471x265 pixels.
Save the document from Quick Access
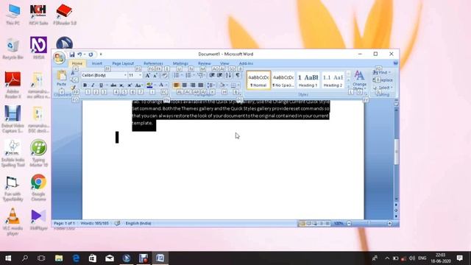click(72, 54)
